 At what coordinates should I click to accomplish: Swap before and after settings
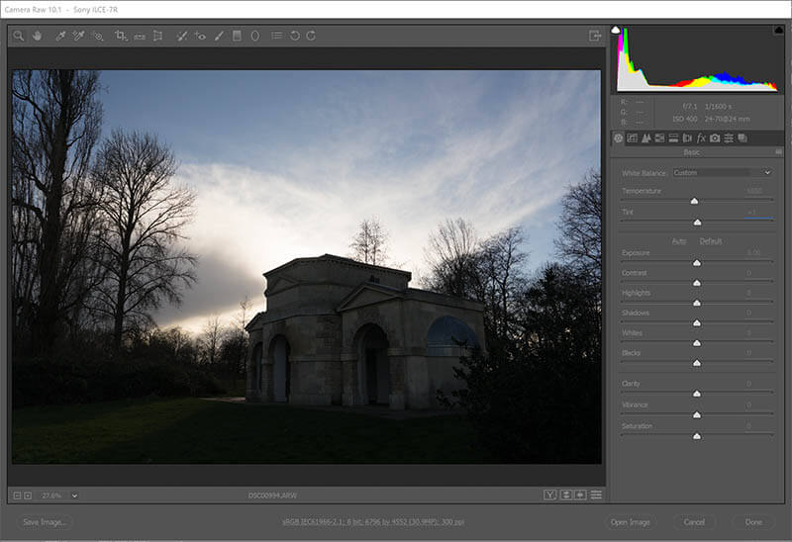click(x=566, y=496)
